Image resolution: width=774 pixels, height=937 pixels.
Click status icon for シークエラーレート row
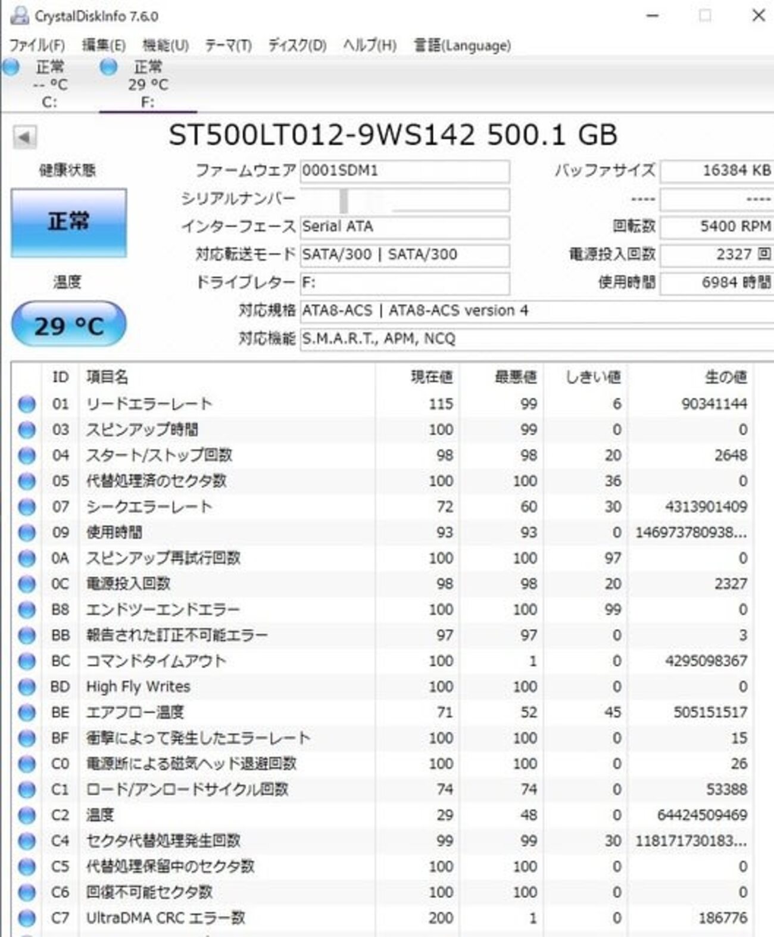click(x=27, y=507)
